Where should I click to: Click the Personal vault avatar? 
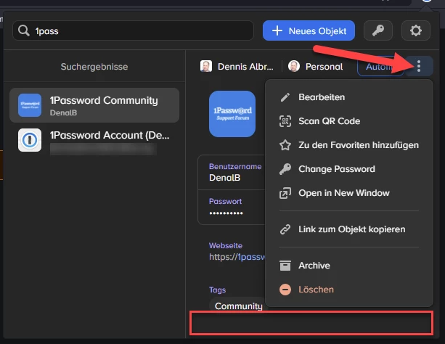point(294,66)
